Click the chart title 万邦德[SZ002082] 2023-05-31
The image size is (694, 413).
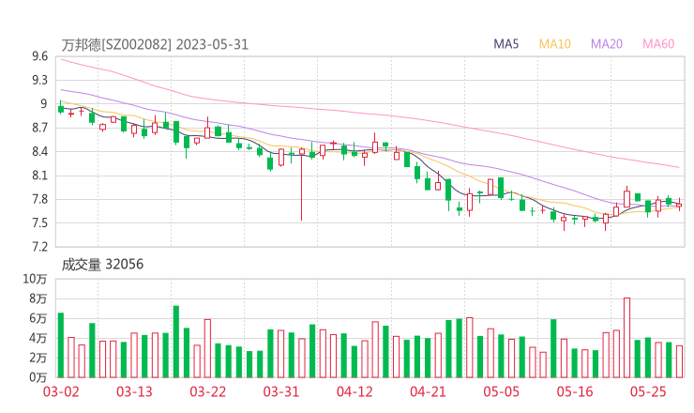coord(155,45)
